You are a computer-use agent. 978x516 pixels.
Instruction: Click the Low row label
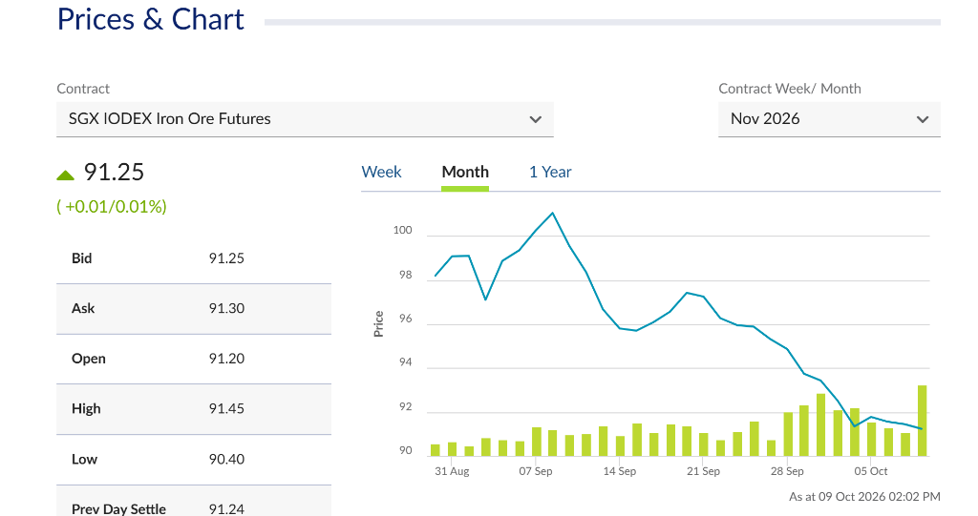pyautogui.click(x=84, y=460)
